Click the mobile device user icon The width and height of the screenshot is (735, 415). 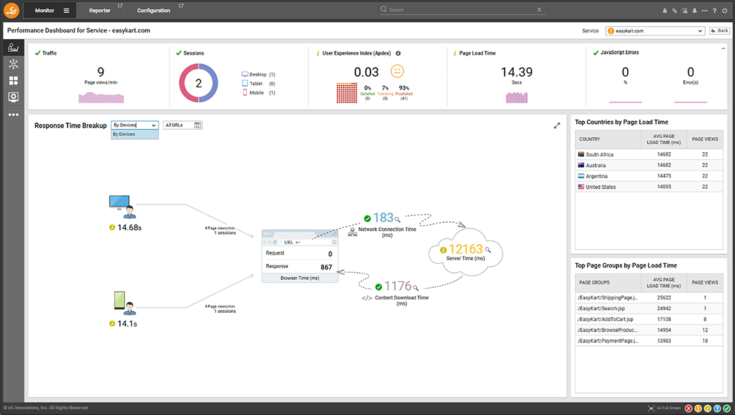124,304
